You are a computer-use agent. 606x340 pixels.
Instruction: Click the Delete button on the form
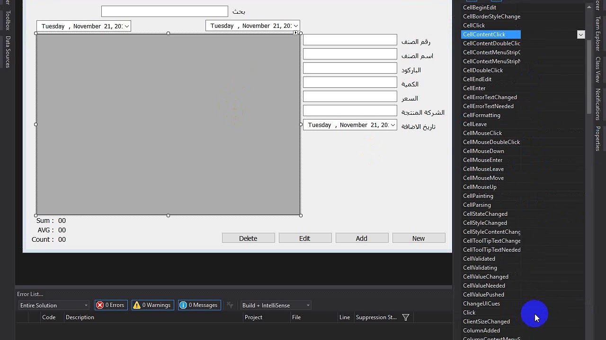[x=248, y=238]
